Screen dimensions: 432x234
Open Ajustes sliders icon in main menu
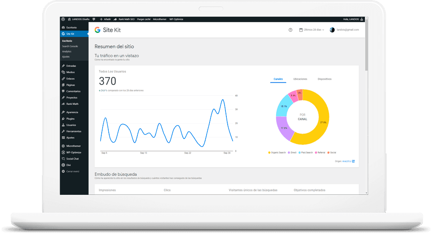[x=63, y=138]
